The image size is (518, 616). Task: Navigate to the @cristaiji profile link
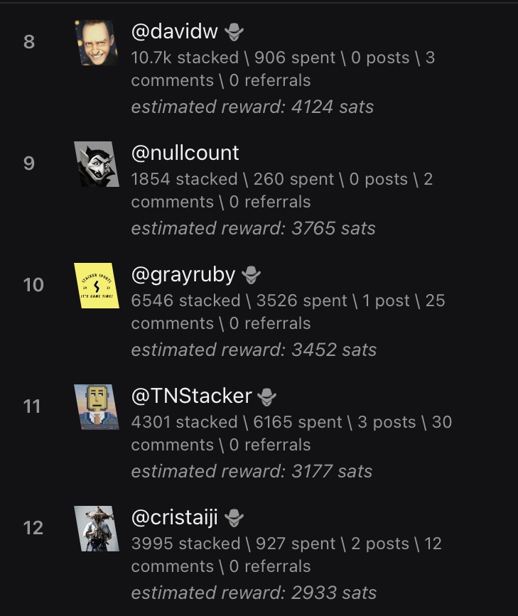tap(175, 517)
